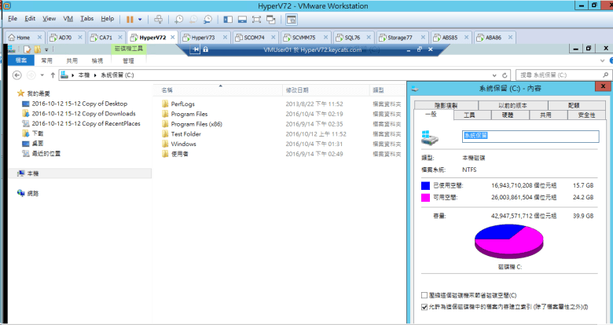The width and height of the screenshot is (613, 325).
Task: Click the blue used-space color swatch
Action: 426,185
